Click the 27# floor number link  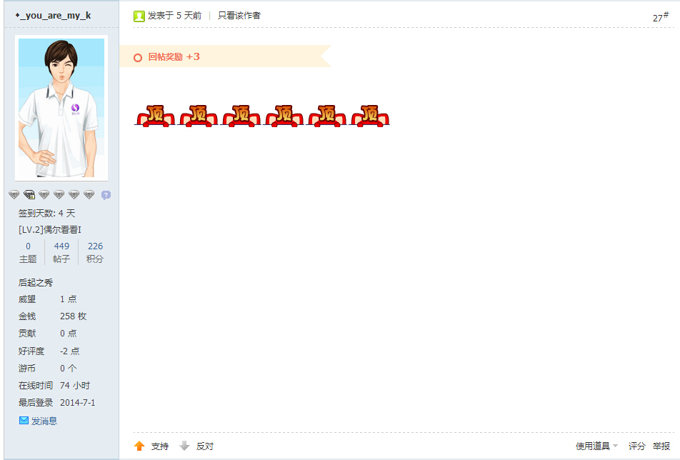point(661,17)
